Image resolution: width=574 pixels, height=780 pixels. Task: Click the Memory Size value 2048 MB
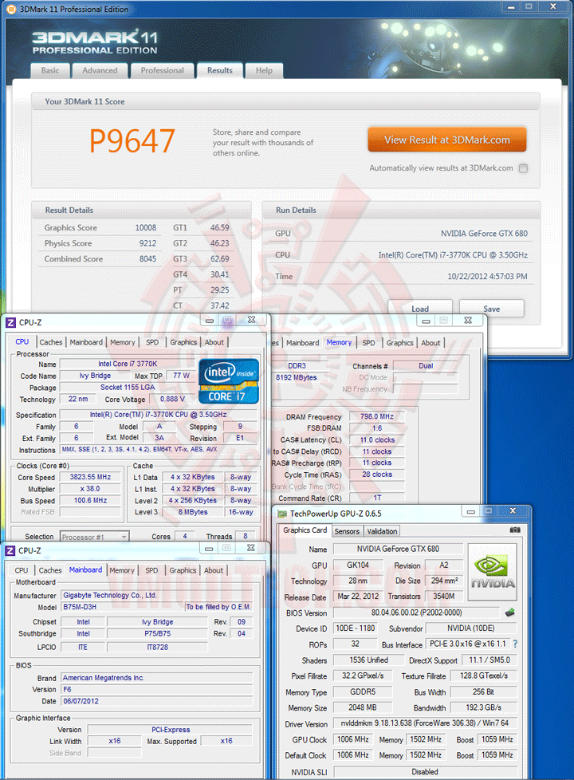(x=363, y=707)
